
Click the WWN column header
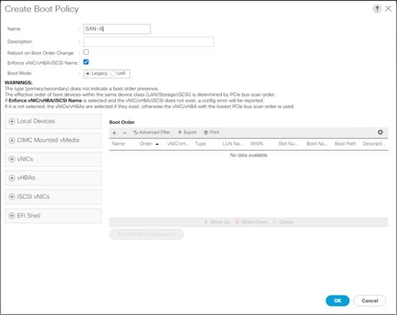tap(257, 144)
